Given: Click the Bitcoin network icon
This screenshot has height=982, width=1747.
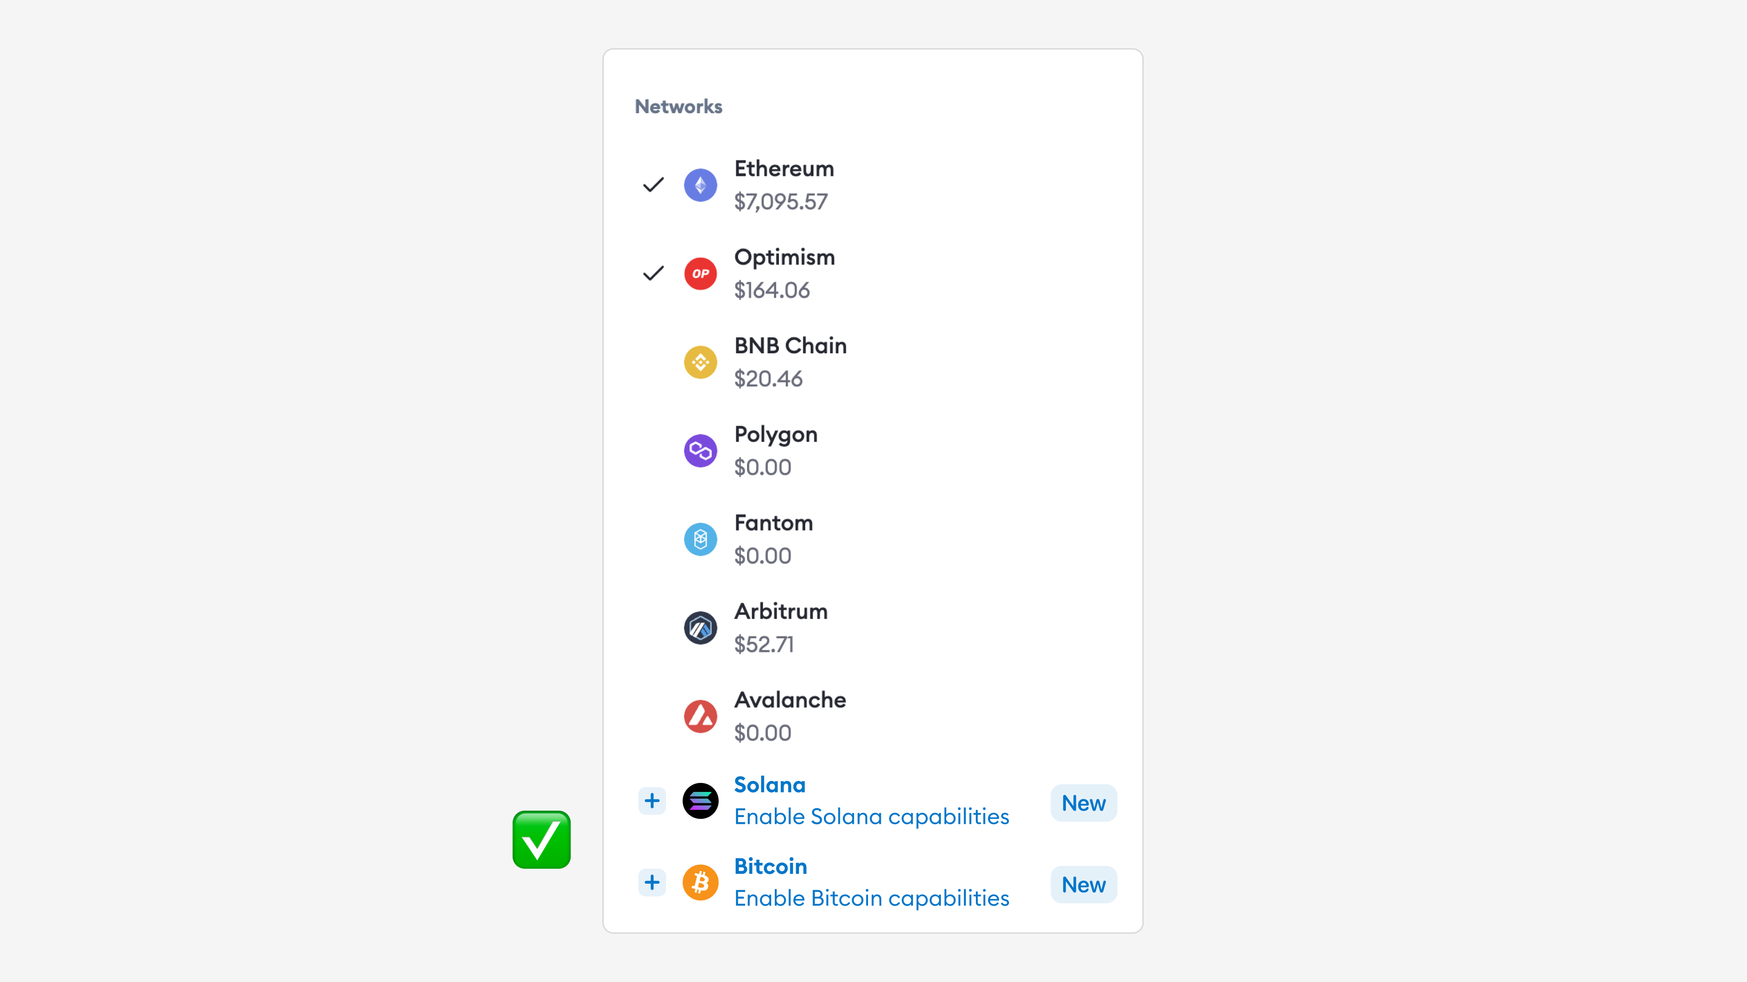Looking at the screenshot, I should pyautogui.click(x=700, y=882).
